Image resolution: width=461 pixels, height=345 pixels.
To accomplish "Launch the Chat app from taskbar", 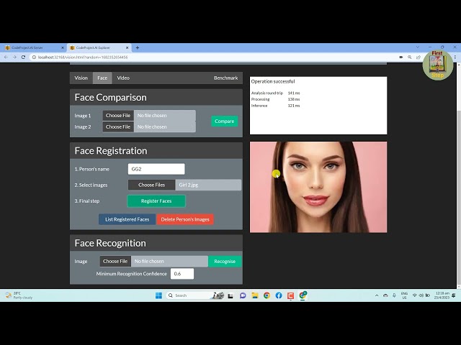I will (x=243, y=295).
